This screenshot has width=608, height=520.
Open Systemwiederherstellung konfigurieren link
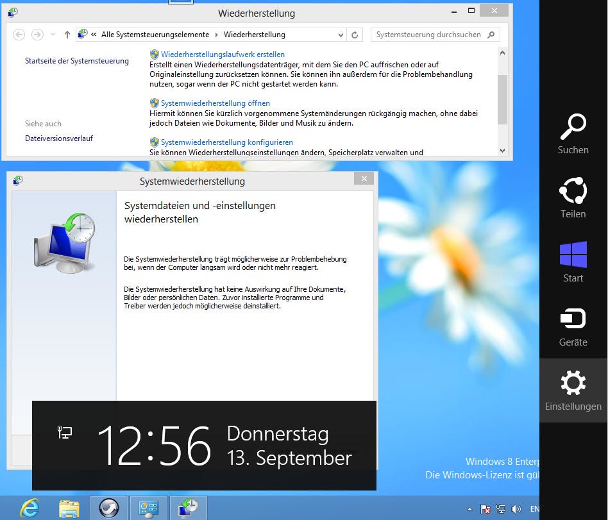[227, 142]
